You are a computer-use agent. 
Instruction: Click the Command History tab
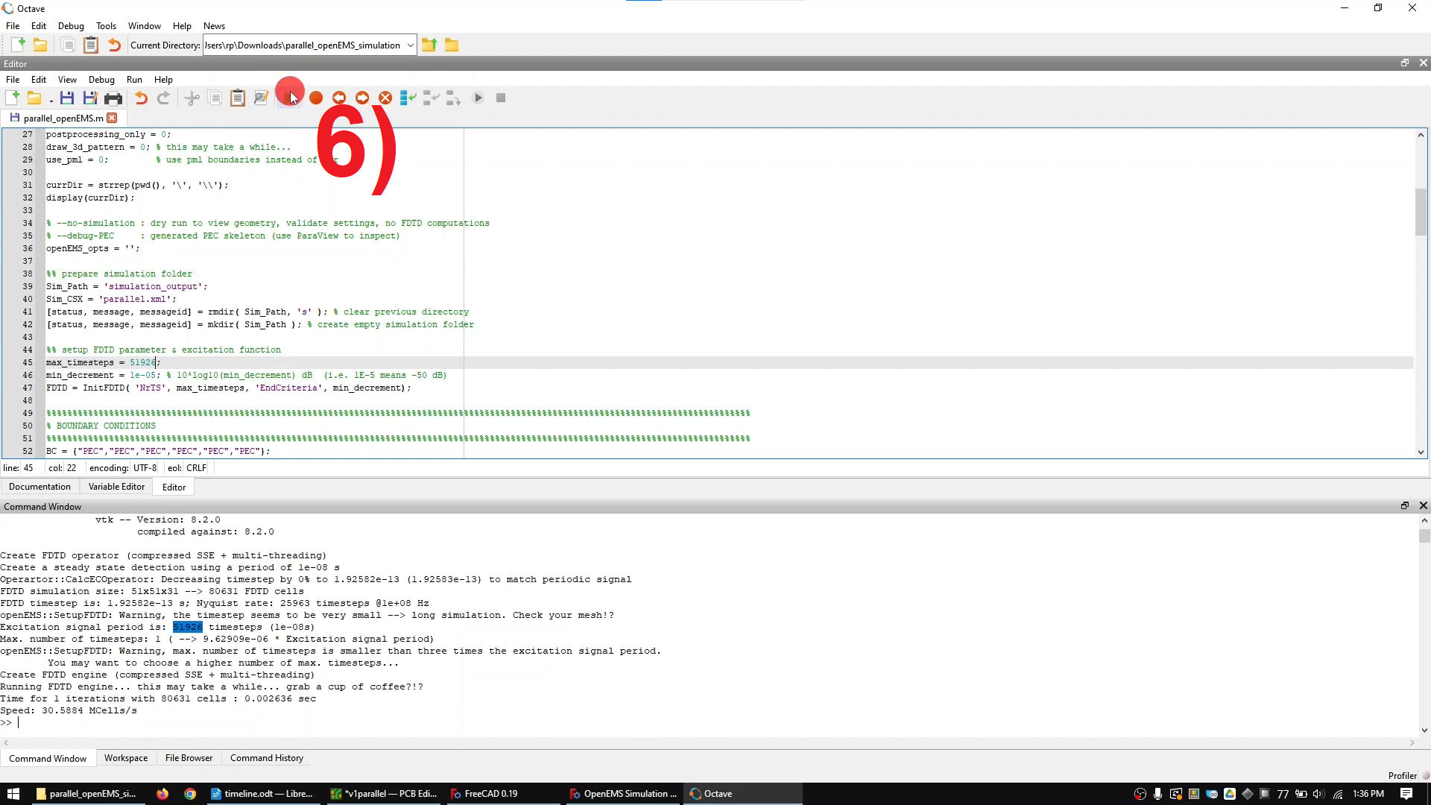tap(266, 758)
